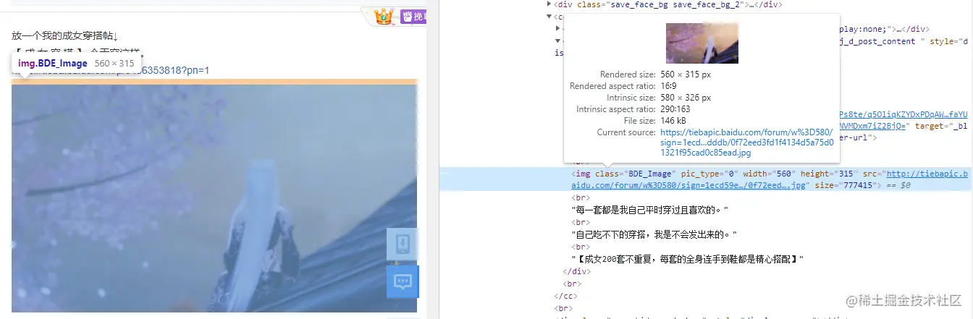Collapse the j_d_post_content div node
Image resolution: width=973 pixels, height=319 pixels.
(558, 41)
